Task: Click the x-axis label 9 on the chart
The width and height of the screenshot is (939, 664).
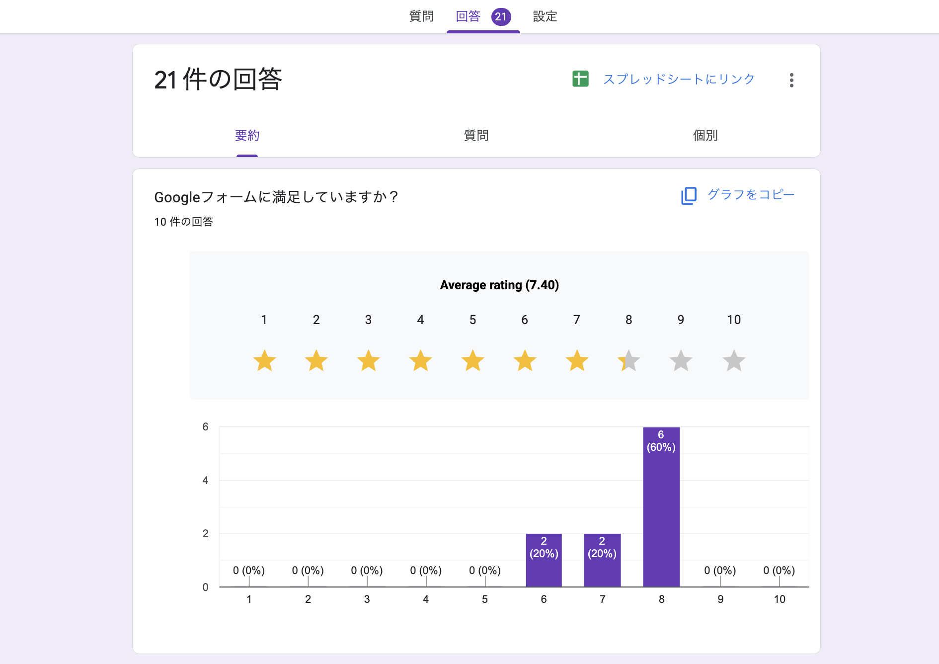Action: [x=720, y=599]
